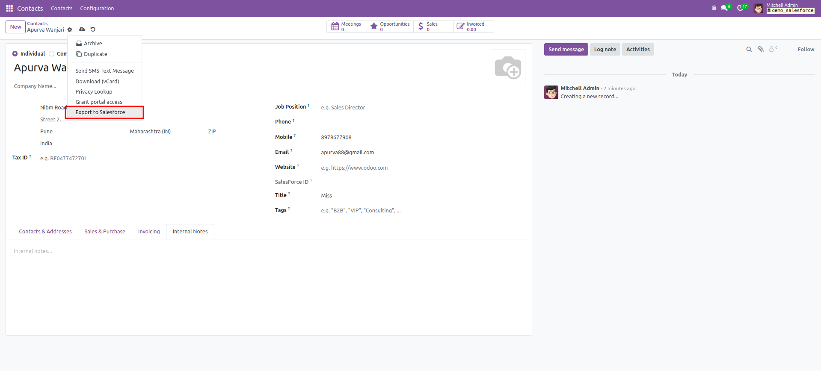Click the Contacts app title in navbar

pyautogui.click(x=30, y=9)
